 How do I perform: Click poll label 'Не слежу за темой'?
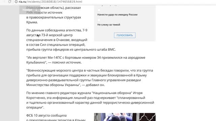coord(109,25)
